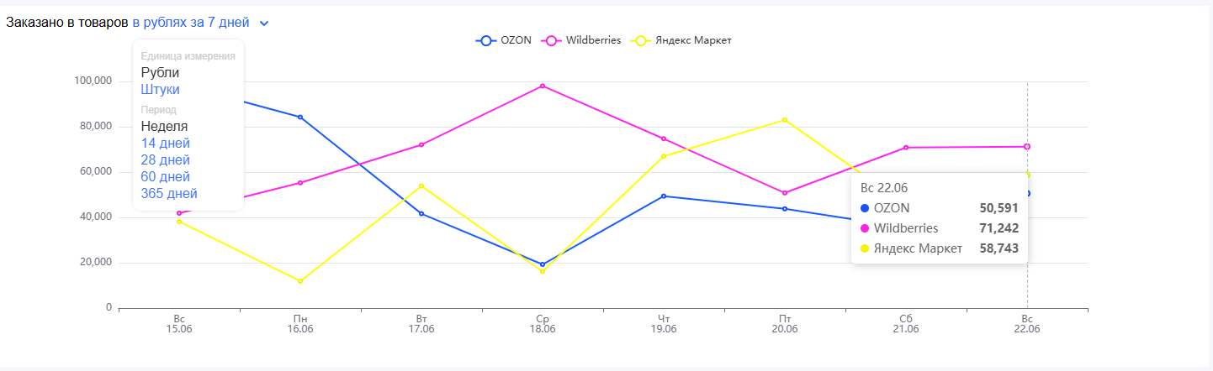The height and width of the screenshot is (371, 1213).
Task: Click the OZON point on Чт 19.06
Action: point(664,196)
